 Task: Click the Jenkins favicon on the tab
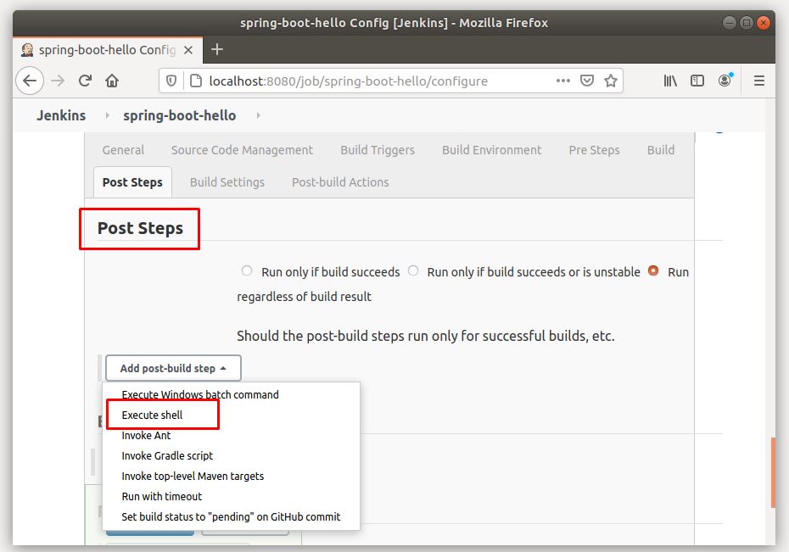[x=27, y=50]
